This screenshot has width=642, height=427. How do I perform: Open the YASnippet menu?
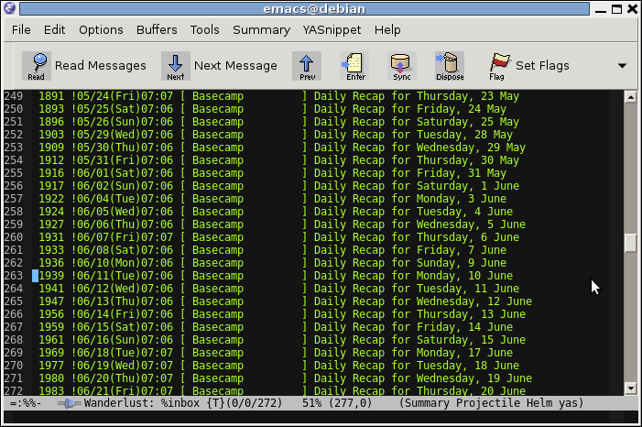[332, 30]
